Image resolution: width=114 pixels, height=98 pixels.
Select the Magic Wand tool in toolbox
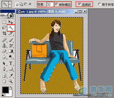click(x=11, y=28)
